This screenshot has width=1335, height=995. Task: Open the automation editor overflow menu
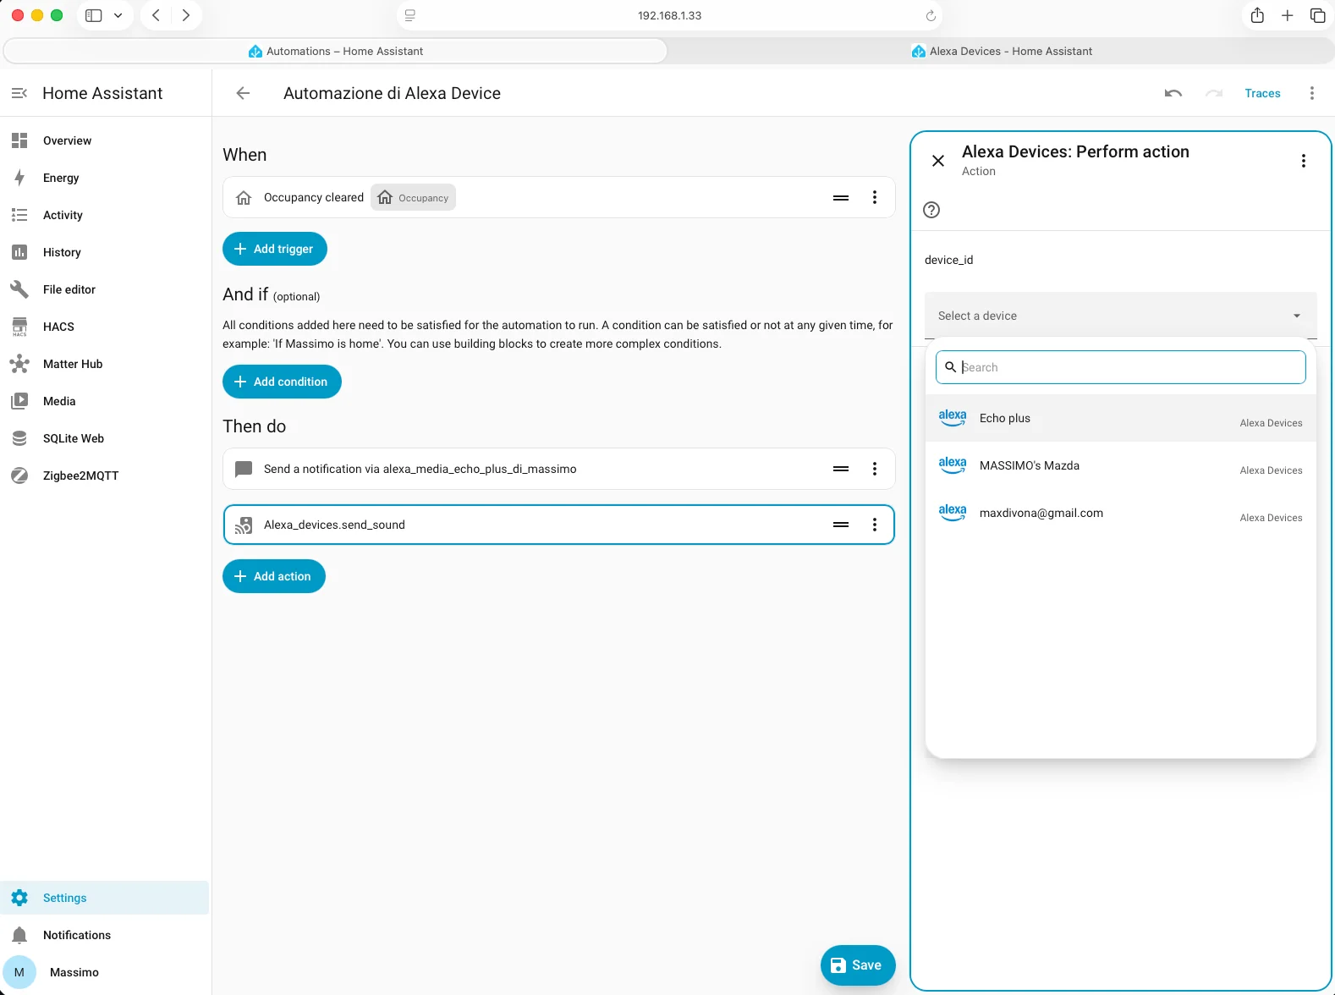1312,93
